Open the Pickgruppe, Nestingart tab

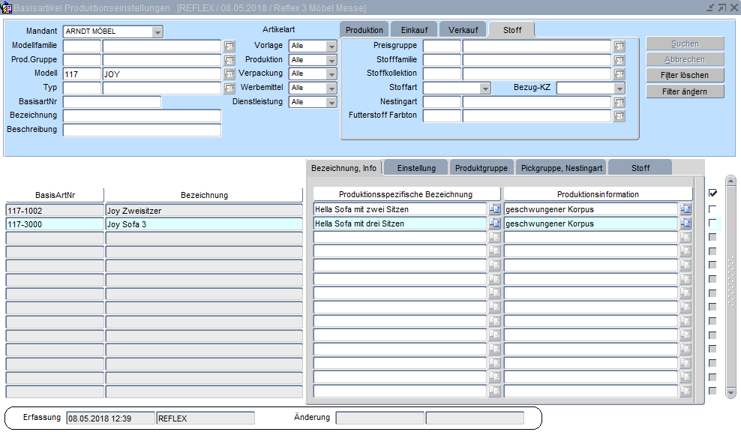(x=561, y=168)
